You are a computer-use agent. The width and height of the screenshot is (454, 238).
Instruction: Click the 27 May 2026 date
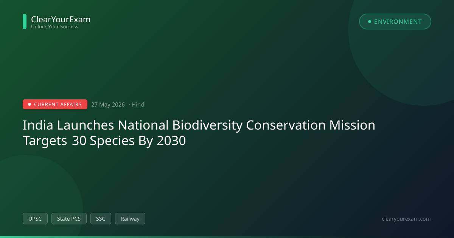click(x=108, y=105)
